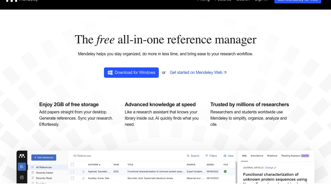Star the Audsley, Annie reference

(x=83, y=178)
